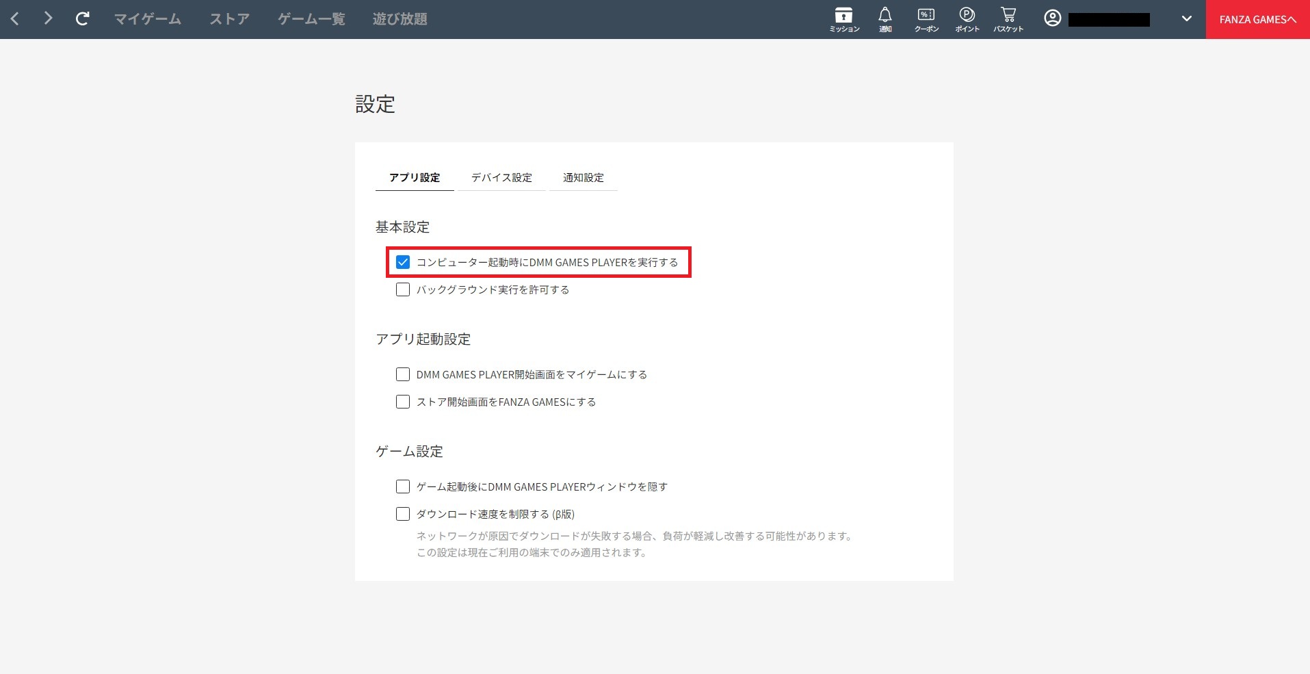This screenshot has height=674, width=1310.
Task: Open the ストア page
Action: tap(229, 18)
